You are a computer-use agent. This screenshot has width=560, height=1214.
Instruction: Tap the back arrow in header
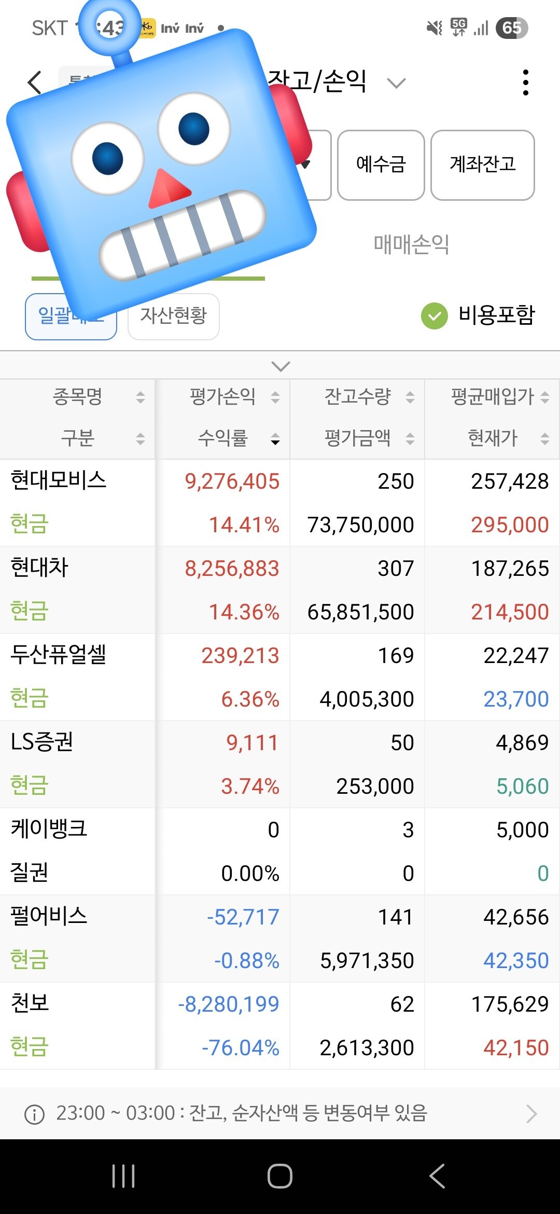coord(34,83)
